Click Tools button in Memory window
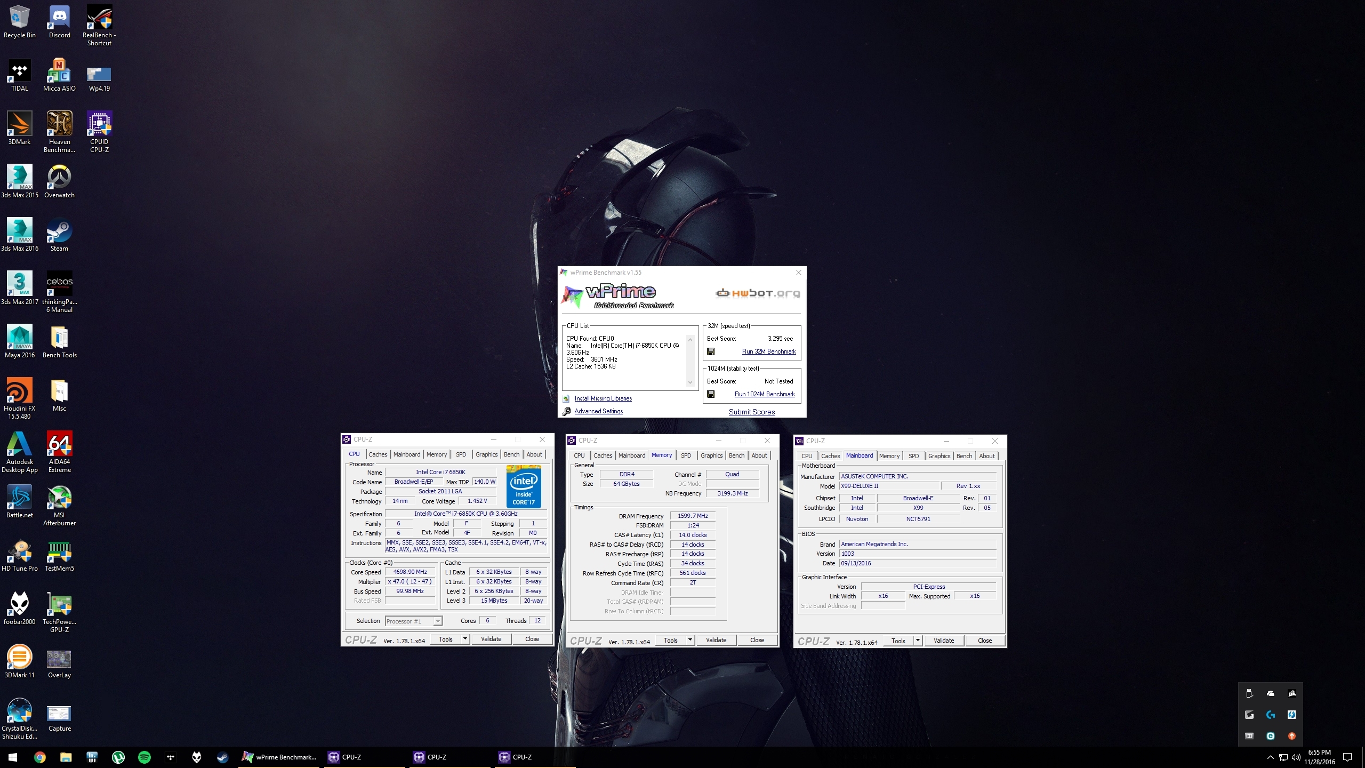 [671, 640]
